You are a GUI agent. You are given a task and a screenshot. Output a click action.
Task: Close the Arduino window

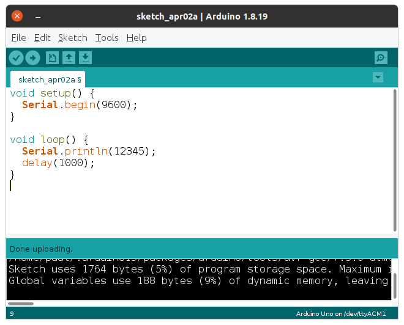tap(17, 16)
